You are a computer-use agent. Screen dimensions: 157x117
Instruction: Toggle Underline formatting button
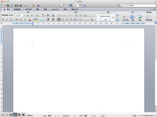tap(11, 19)
